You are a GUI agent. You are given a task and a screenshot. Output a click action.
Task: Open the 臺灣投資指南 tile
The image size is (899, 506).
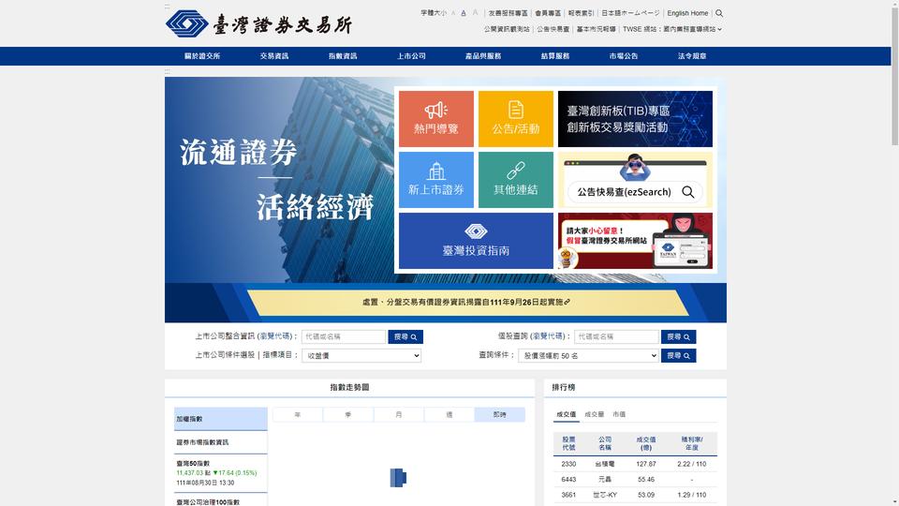pos(476,241)
